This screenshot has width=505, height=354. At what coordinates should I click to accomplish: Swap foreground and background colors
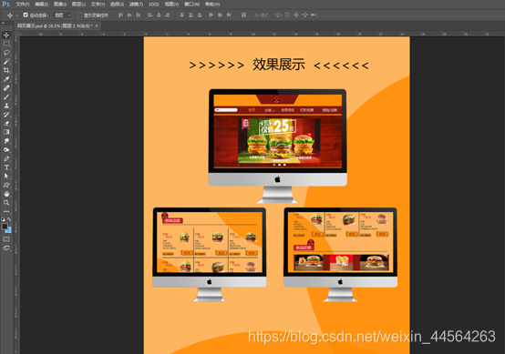click(9, 219)
